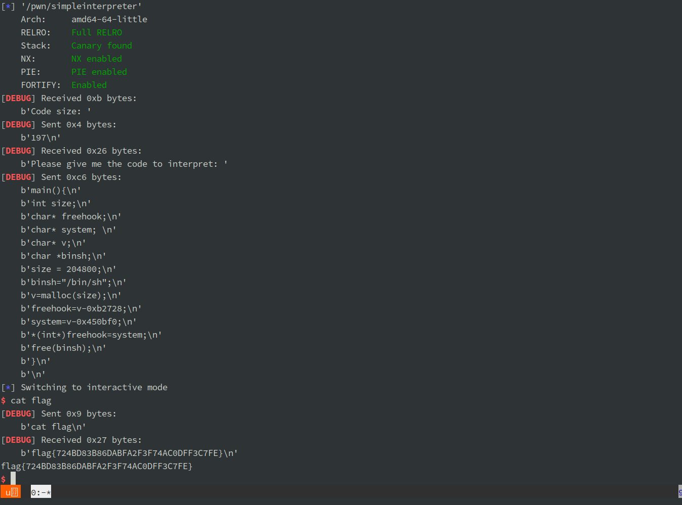Click the '/pwn/simpleinterpreter' path text
Screen dimensions: 682x505
click(x=81, y=6)
